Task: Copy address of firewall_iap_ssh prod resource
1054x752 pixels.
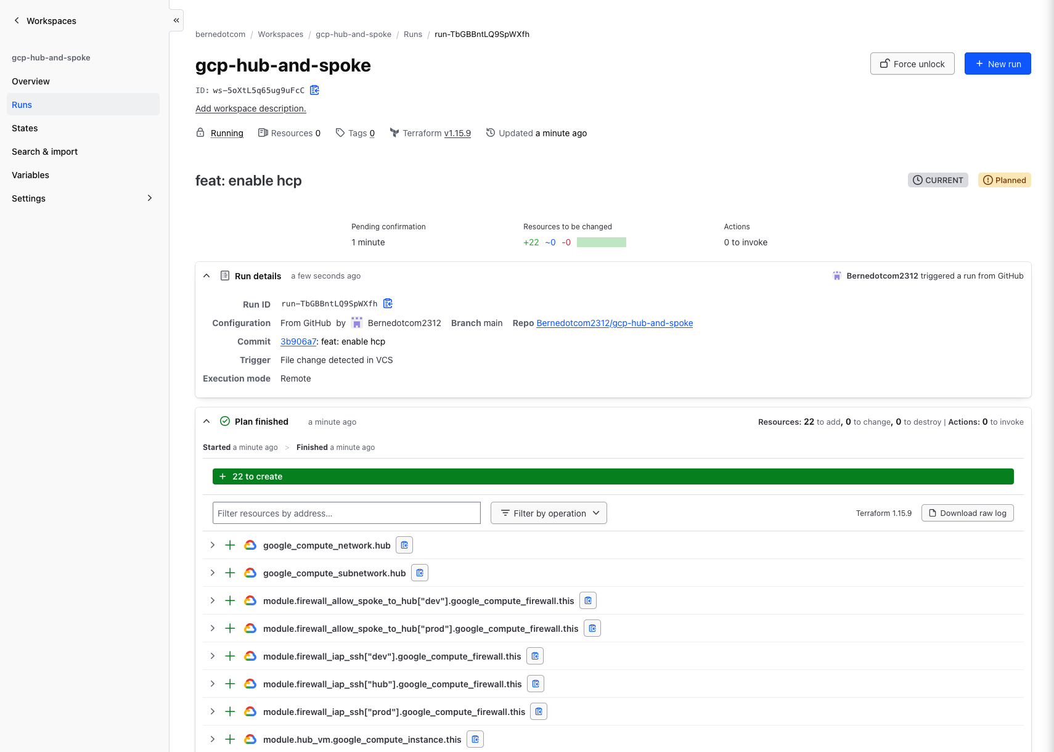Action: tap(539, 711)
